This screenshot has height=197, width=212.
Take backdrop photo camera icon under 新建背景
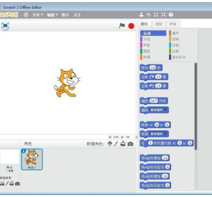(18, 184)
